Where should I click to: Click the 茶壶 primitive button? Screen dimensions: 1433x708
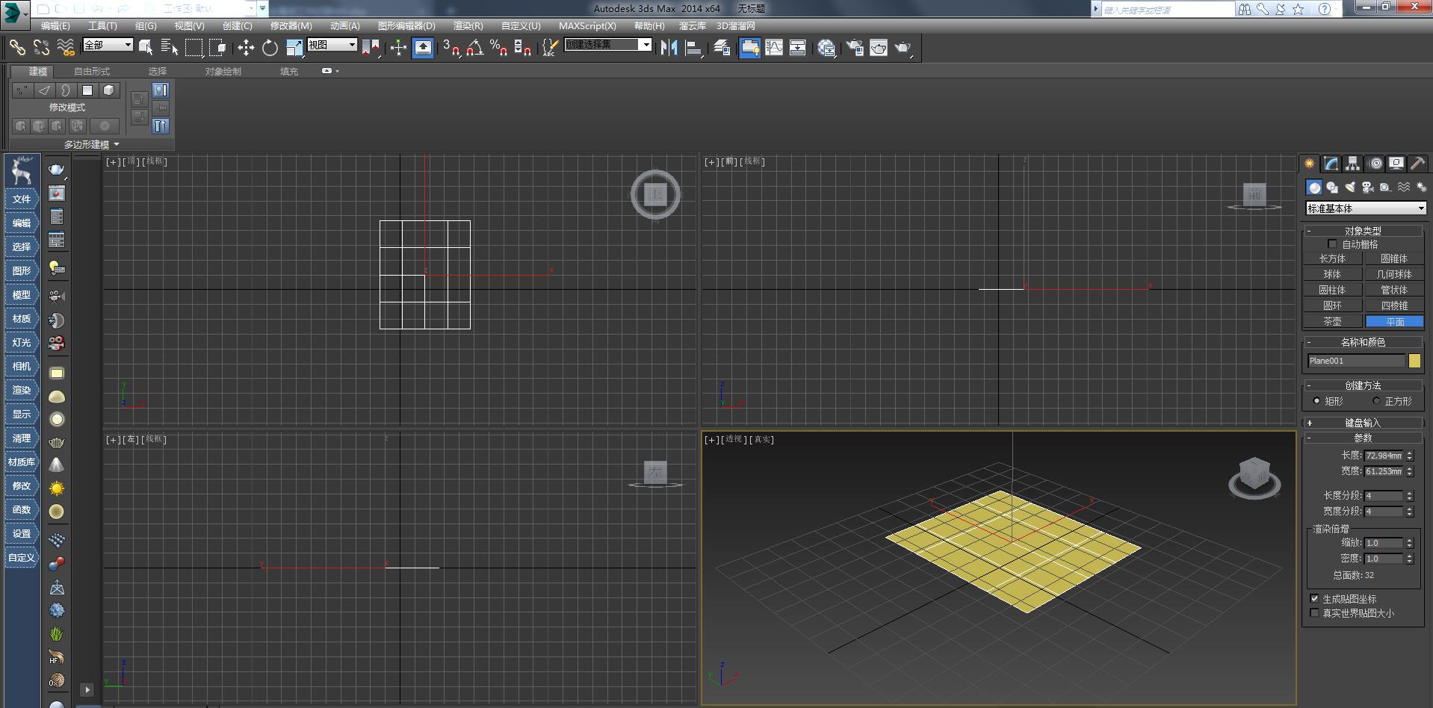[x=1333, y=321]
